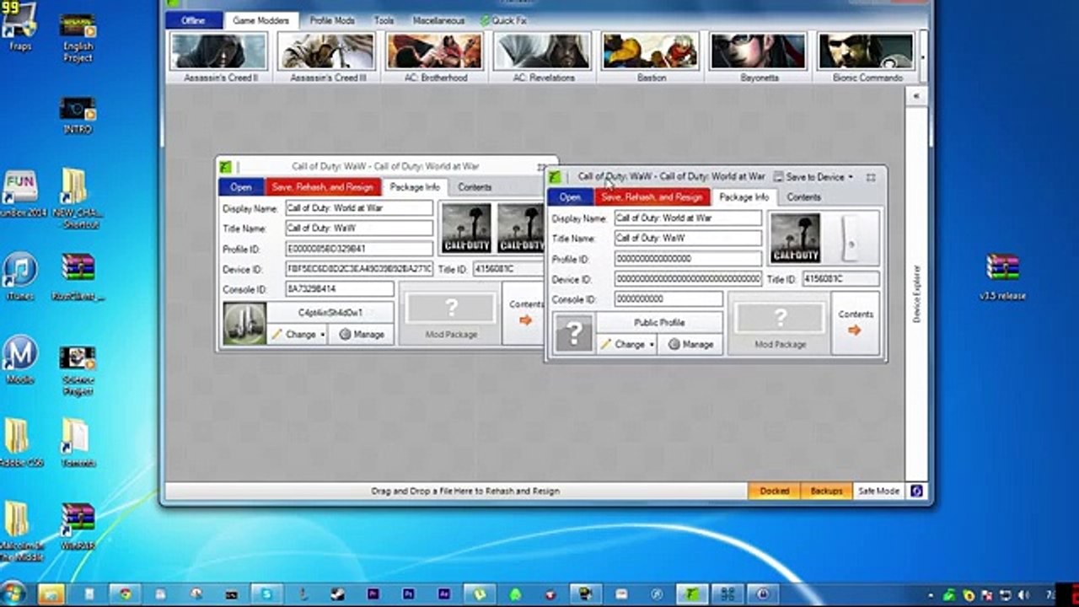Click the Profile ID field in right window

coord(688,259)
